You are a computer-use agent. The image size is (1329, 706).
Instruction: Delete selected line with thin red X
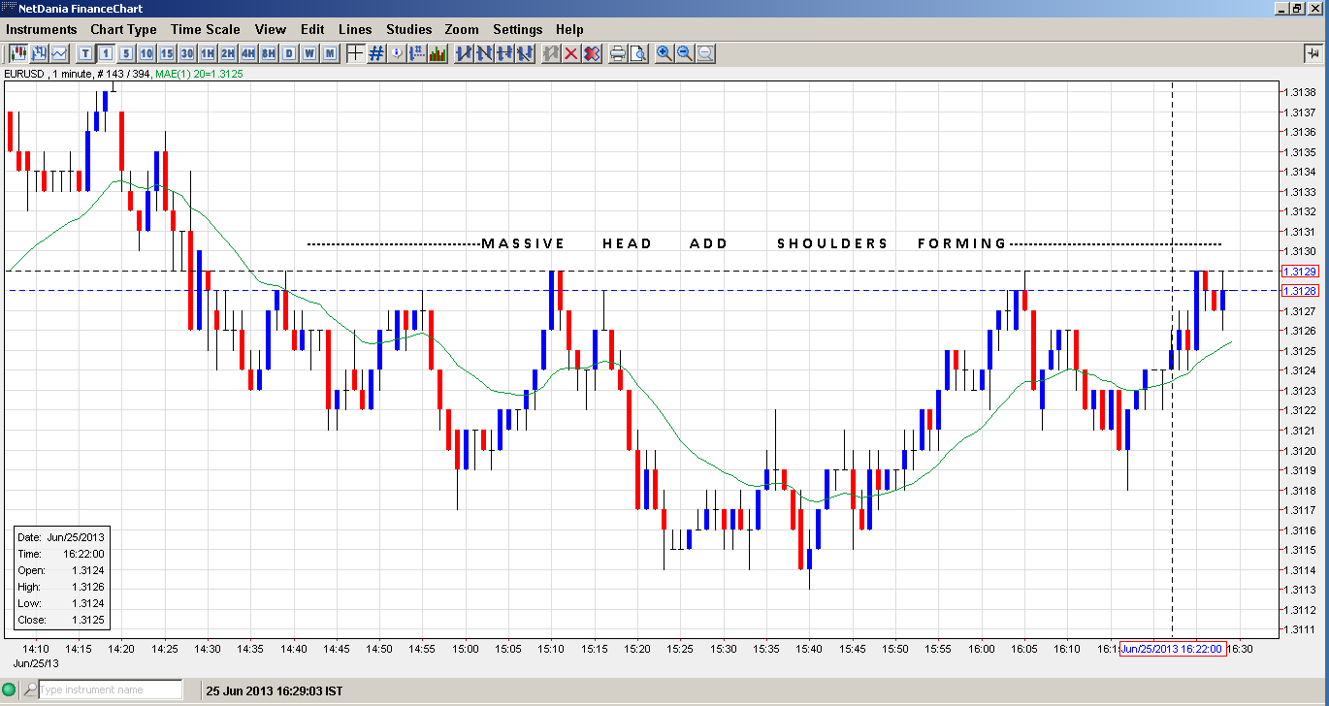coord(571,53)
